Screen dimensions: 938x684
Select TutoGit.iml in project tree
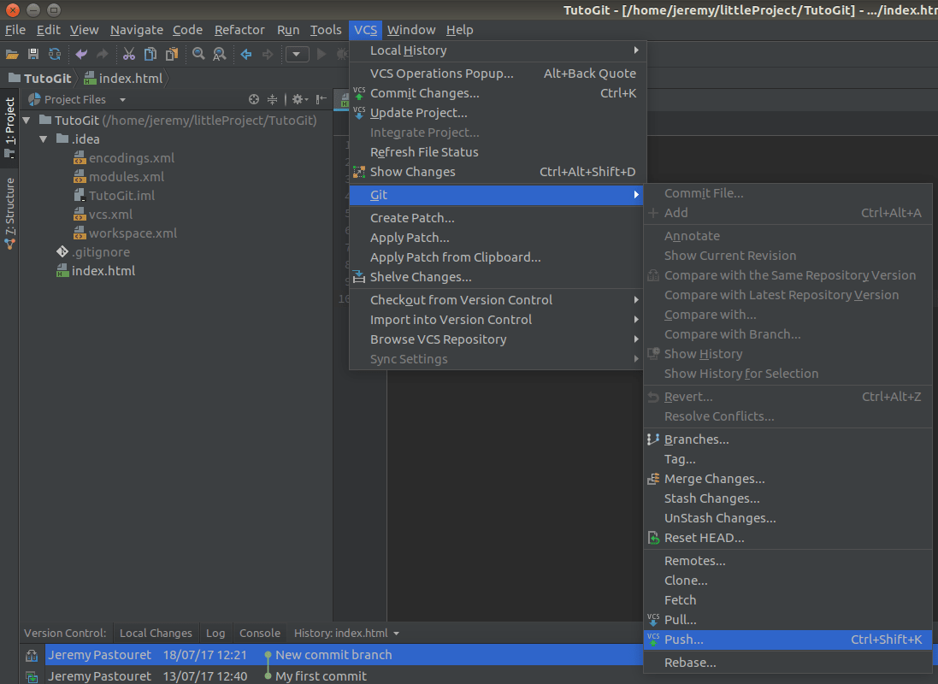pos(114,196)
